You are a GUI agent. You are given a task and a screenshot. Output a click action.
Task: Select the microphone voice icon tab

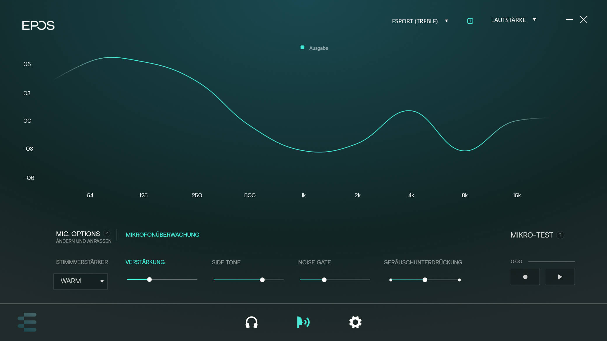pyautogui.click(x=303, y=322)
